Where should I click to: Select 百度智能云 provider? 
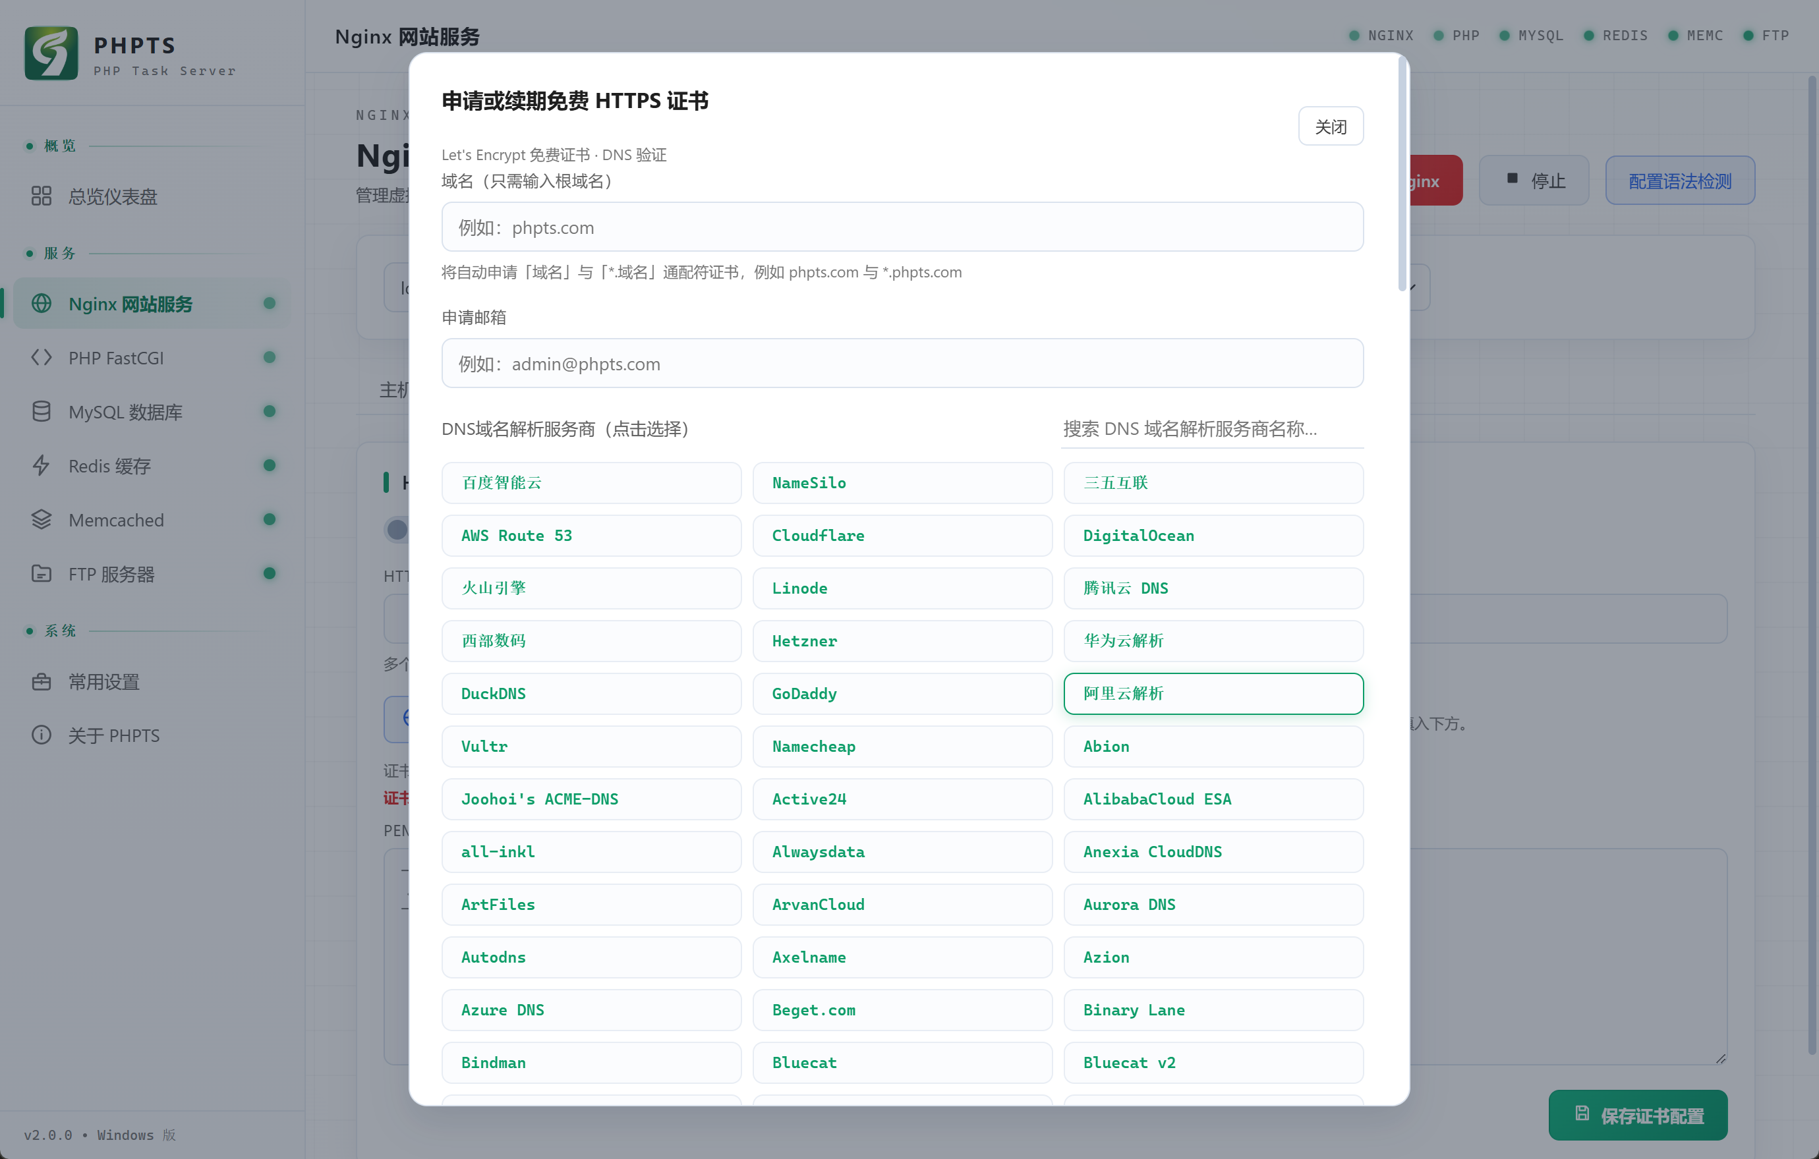tap(591, 482)
